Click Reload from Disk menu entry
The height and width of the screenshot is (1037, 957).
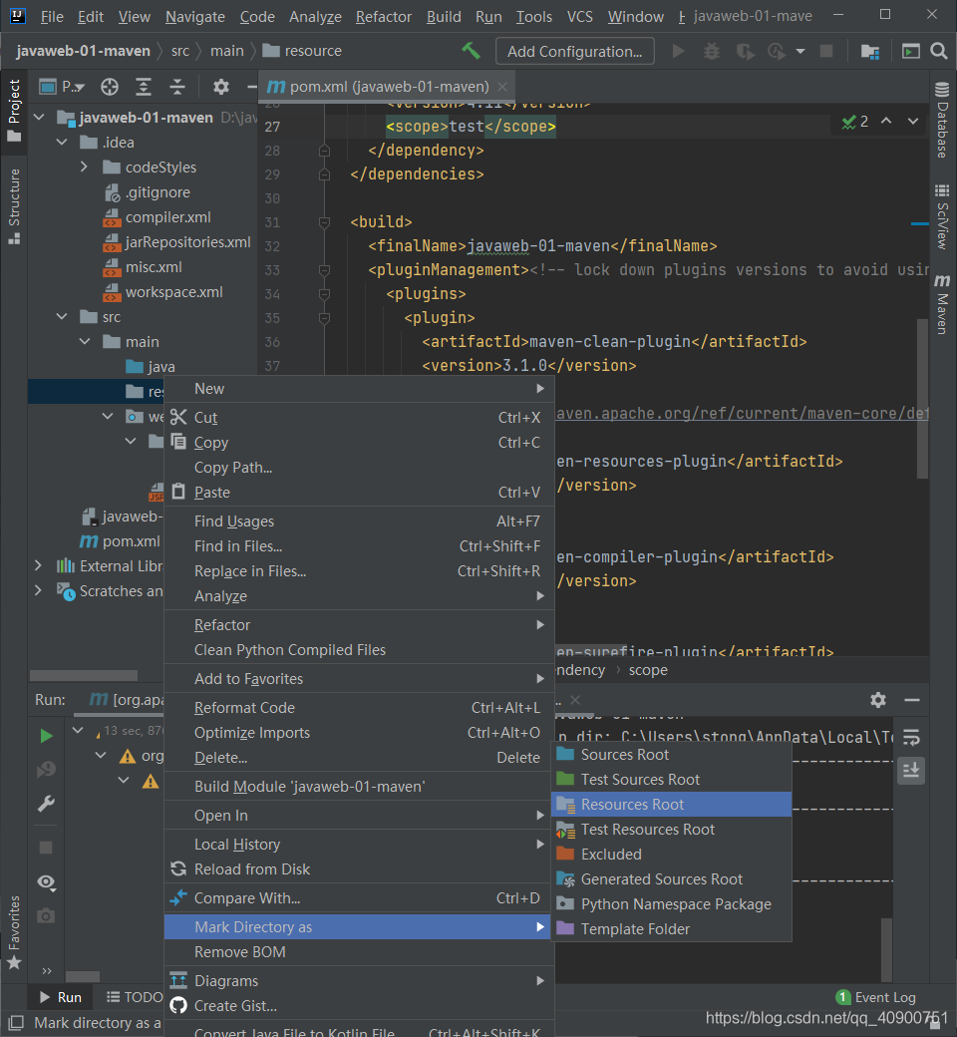[359, 869]
